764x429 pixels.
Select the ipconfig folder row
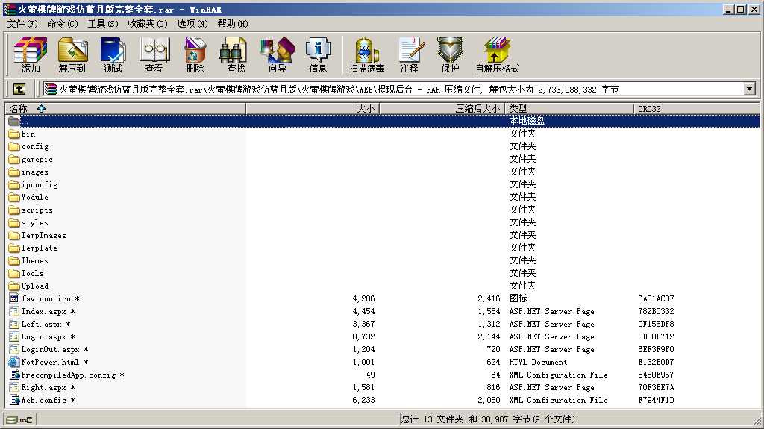[x=383, y=185]
